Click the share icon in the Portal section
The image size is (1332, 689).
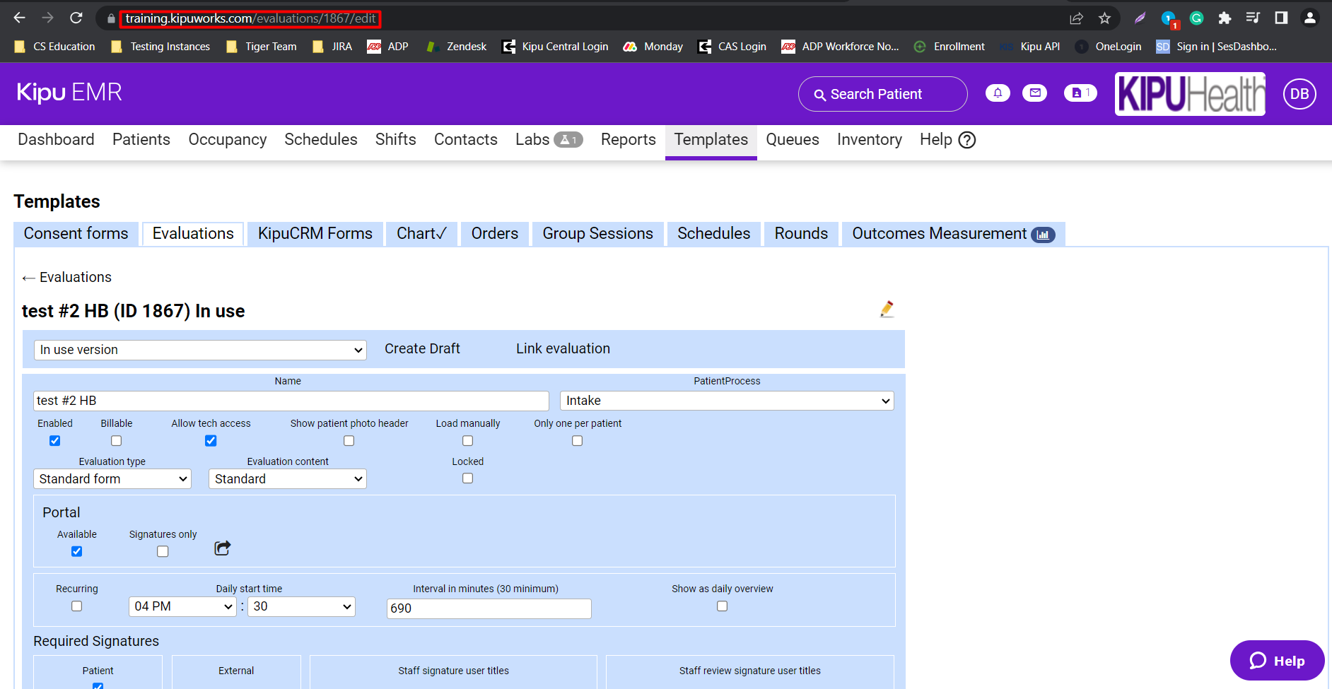pos(222,548)
